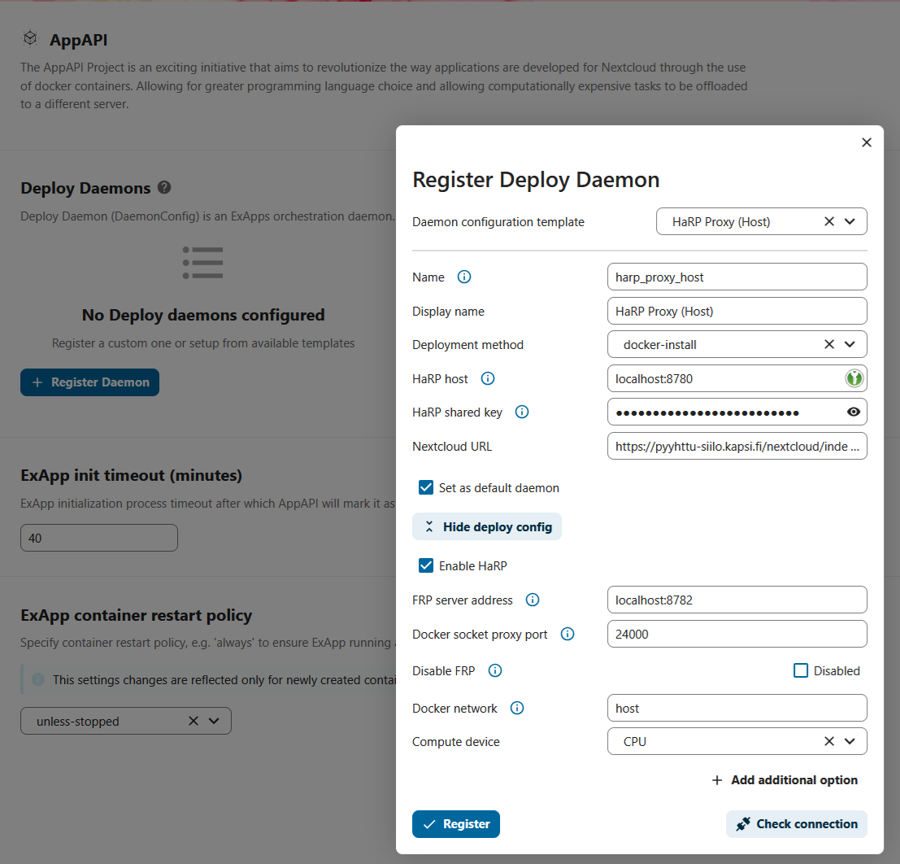
Task: Click the Deploy Daemons help question icon
Action: (x=164, y=187)
